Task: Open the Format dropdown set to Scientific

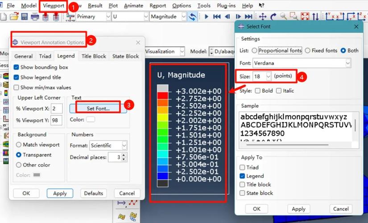Action: 124,145
